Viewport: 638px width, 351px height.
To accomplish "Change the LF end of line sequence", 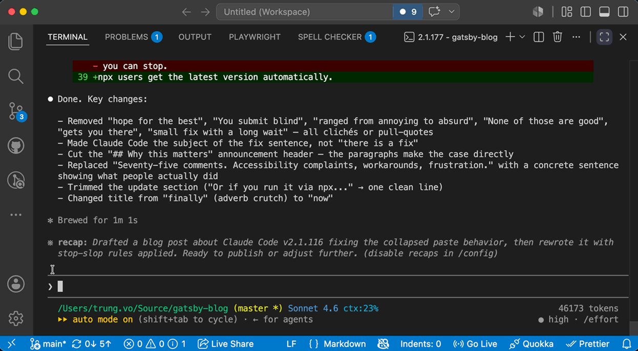I will click(x=291, y=344).
